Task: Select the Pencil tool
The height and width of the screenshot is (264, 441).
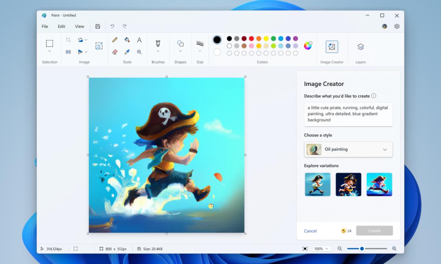Action: tap(115, 40)
